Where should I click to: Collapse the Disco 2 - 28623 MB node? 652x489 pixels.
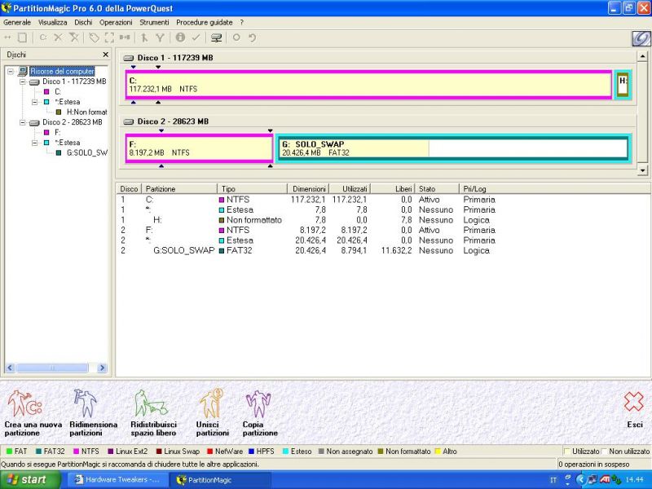click(23, 122)
